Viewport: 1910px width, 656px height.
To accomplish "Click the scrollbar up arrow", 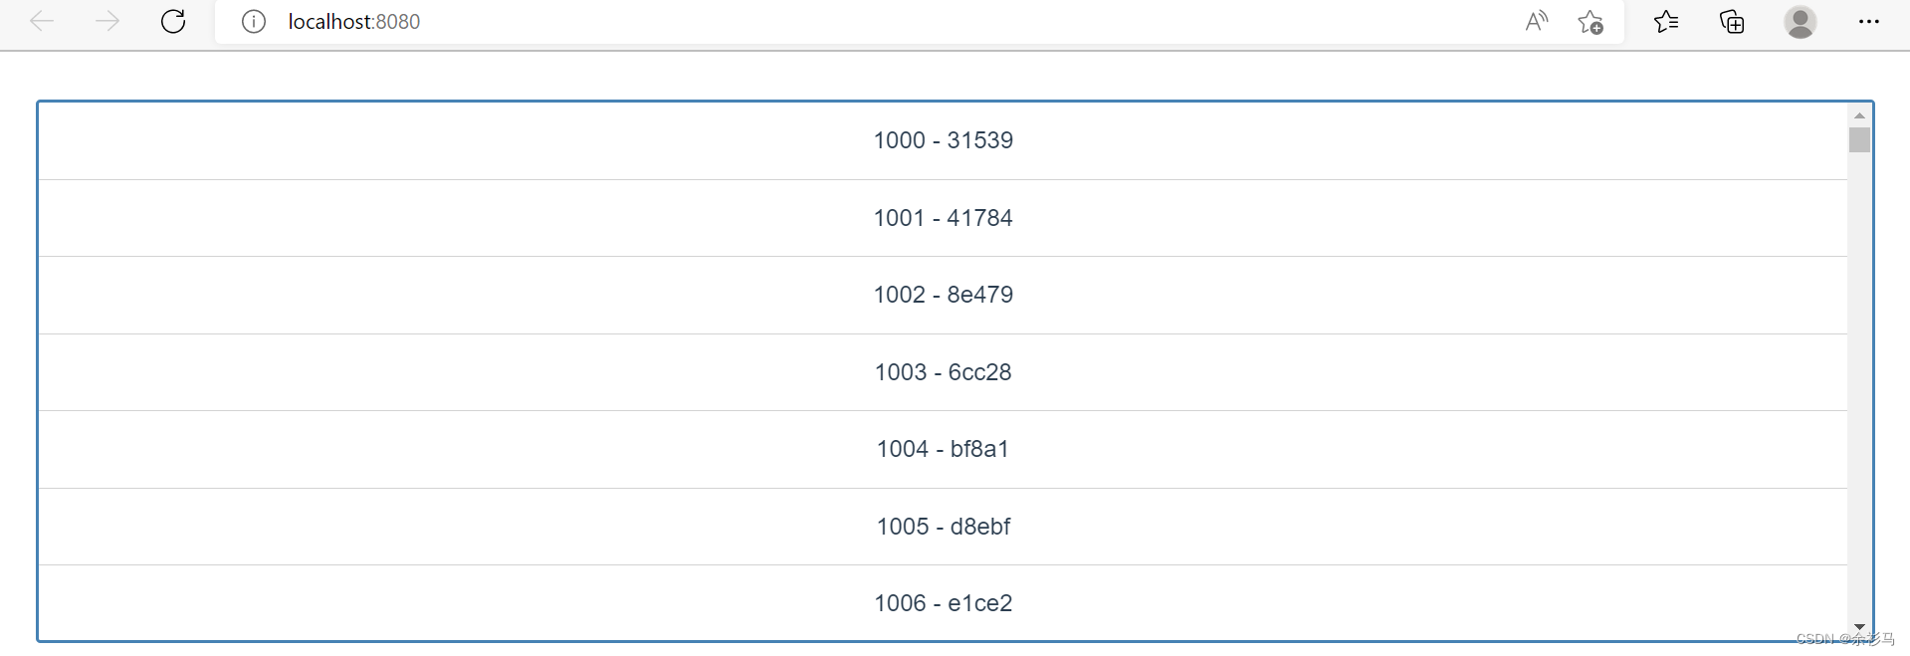I will tap(1859, 114).
